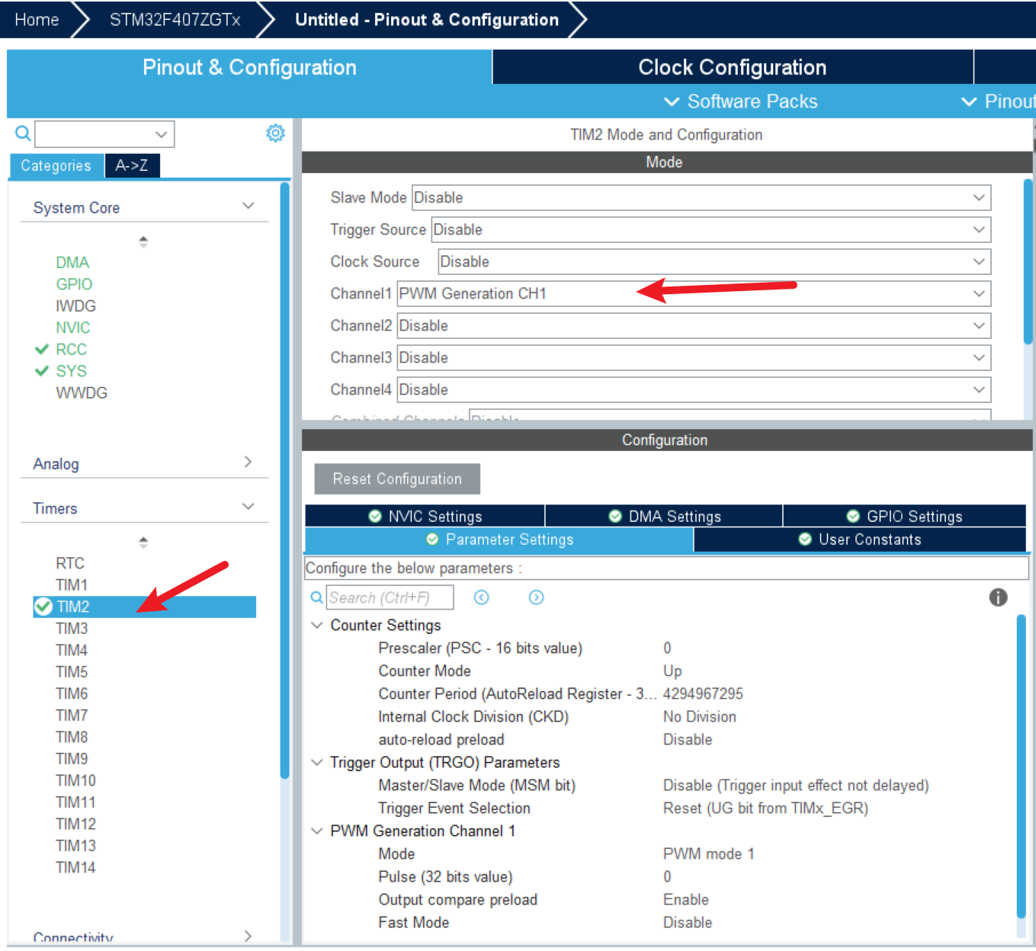This screenshot has width=1036, height=951.
Task: Click Output compare preload Enable value
Action: coord(685,899)
